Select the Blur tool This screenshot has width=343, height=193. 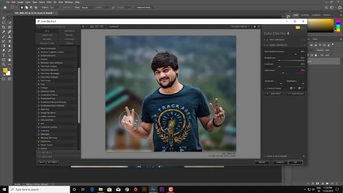[x=10, y=46]
